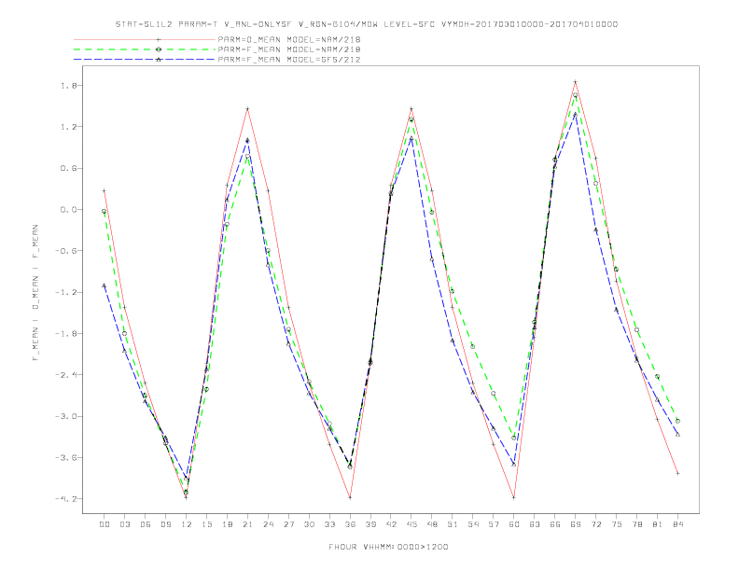
Task: Click x-axis tick label 57
Action: 494,524
